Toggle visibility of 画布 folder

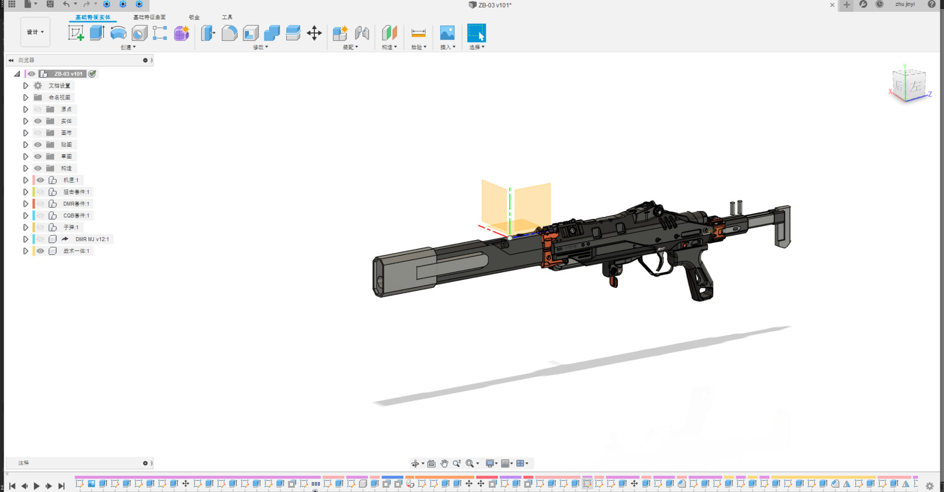coord(38,133)
